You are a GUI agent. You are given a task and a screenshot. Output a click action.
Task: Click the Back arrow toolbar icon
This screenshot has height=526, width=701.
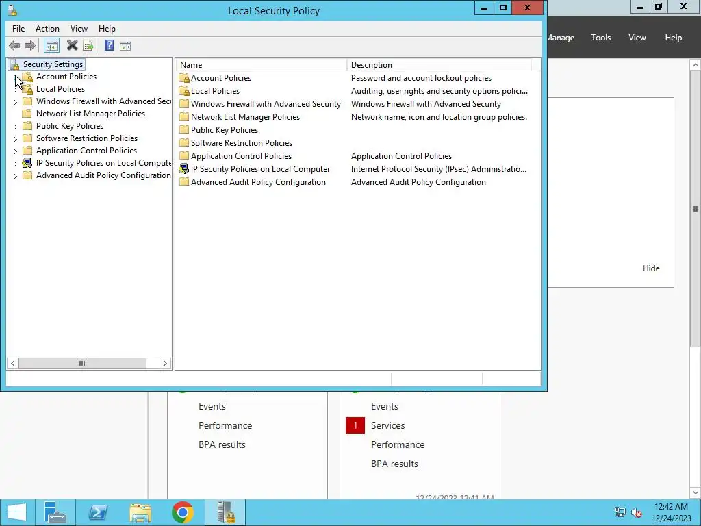(14, 46)
